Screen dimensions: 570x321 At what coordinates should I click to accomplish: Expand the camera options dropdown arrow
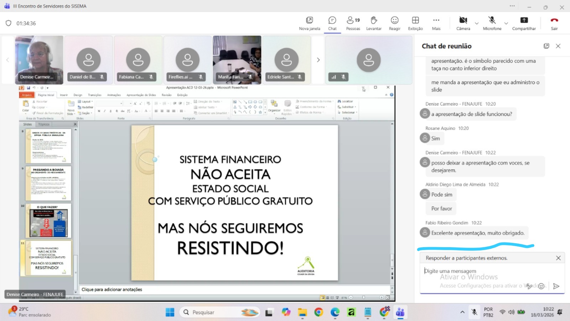coord(477,24)
